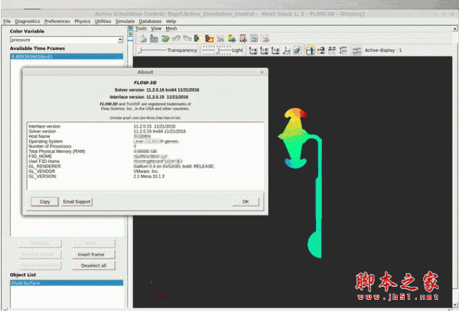
Task: Click the Light slider handle
Action: (x=218, y=50)
